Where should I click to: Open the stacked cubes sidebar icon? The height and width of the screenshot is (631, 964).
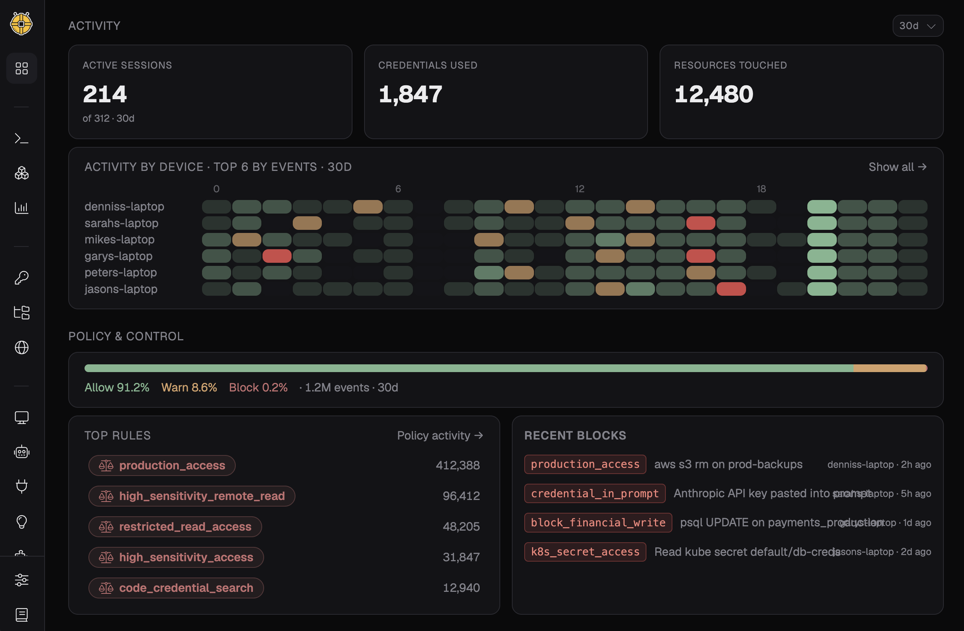(22, 173)
